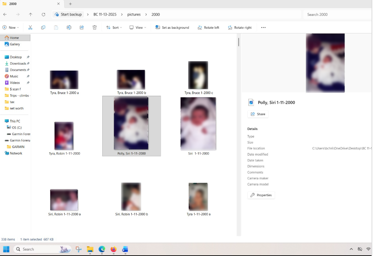This screenshot has height=256, width=373.
Task: Open a new tab with plus icon
Action: coord(70,4)
